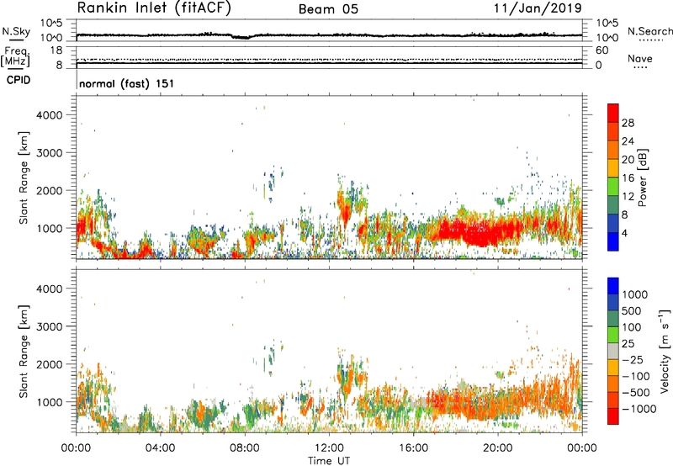Select the CPID label

pos(19,80)
